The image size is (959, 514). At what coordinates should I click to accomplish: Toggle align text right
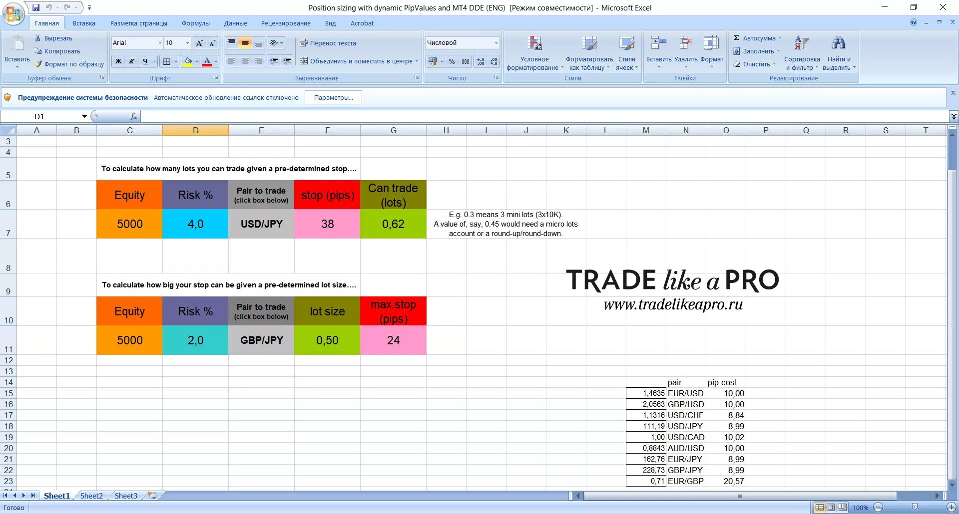pos(258,61)
